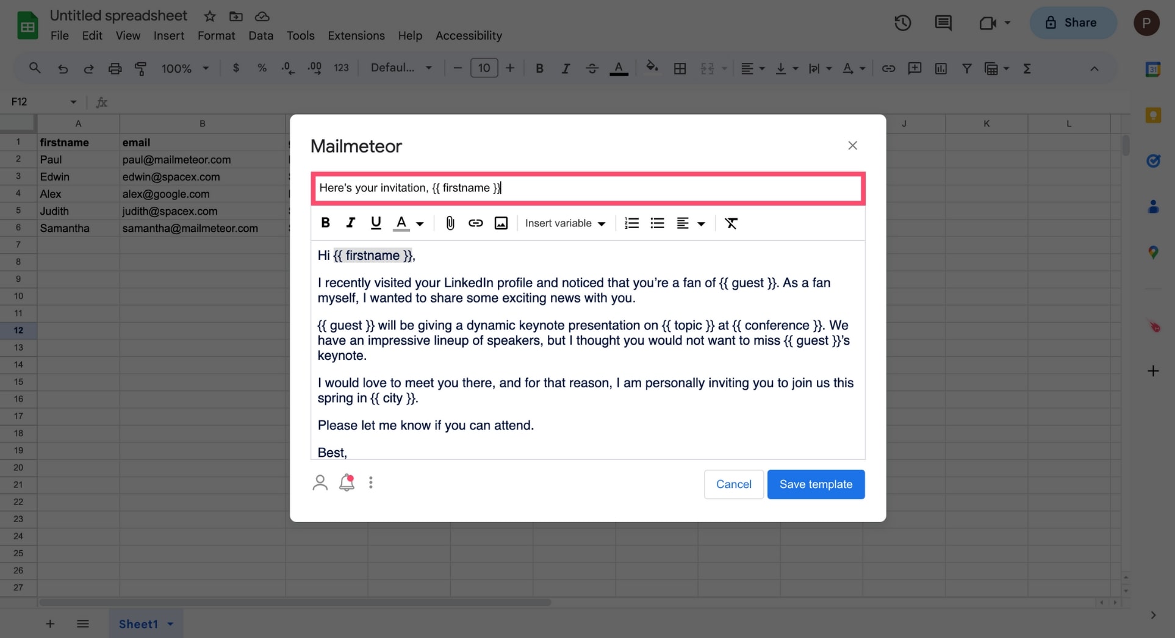Image resolution: width=1175 pixels, height=638 pixels.
Task: Increase font size plus button
Action: 510,68
